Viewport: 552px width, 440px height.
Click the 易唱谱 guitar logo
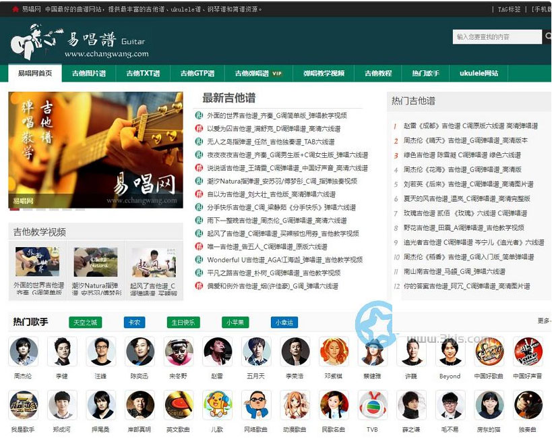(80, 41)
